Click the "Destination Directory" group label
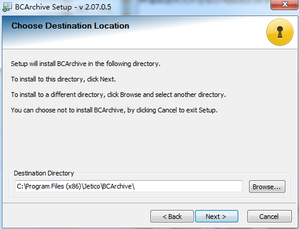Viewport: 299px width, 229px height. point(44,173)
